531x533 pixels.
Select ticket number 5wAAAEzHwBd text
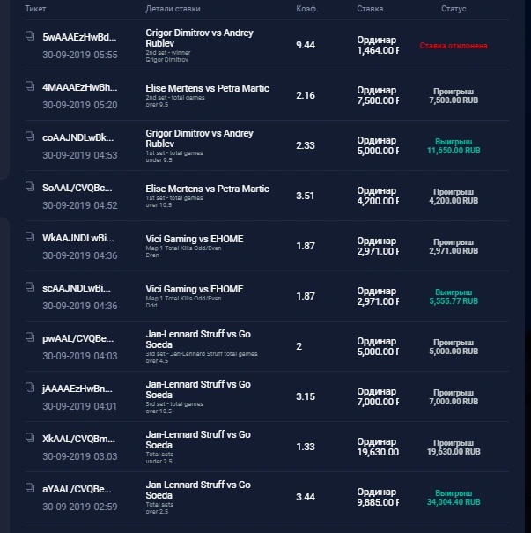click(x=79, y=37)
